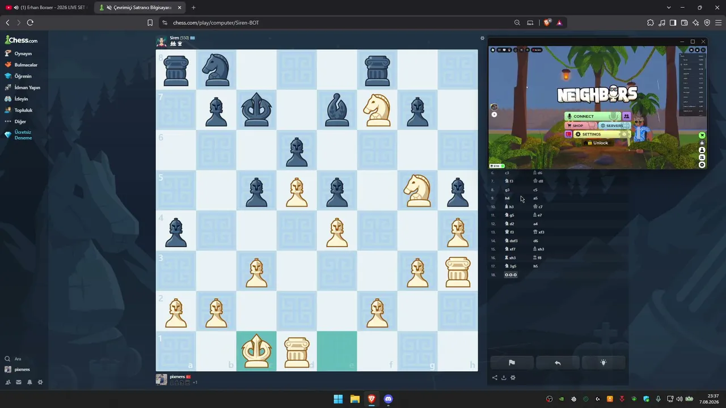Click the green cart icon in the Neighbors window

(702, 135)
